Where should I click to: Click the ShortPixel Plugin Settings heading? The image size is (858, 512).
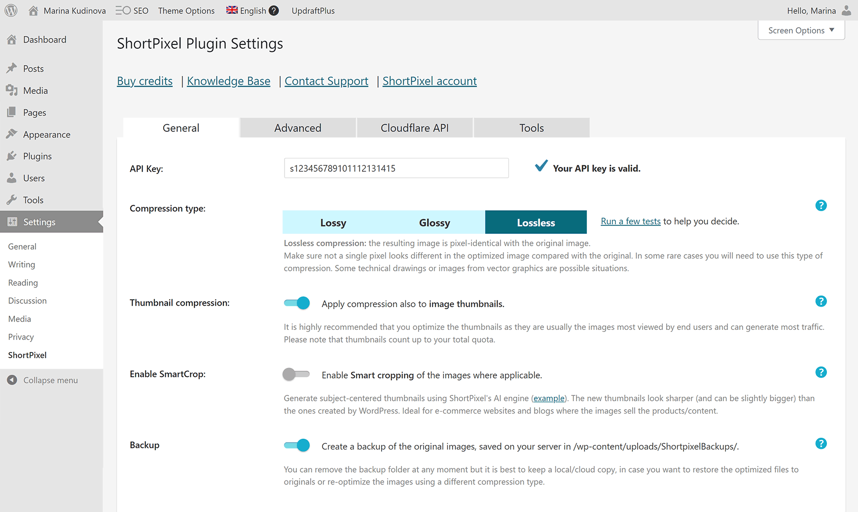pyautogui.click(x=200, y=43)
